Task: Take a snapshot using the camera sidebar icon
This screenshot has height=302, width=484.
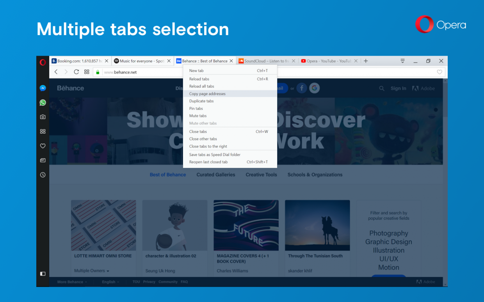Action: 43,117
